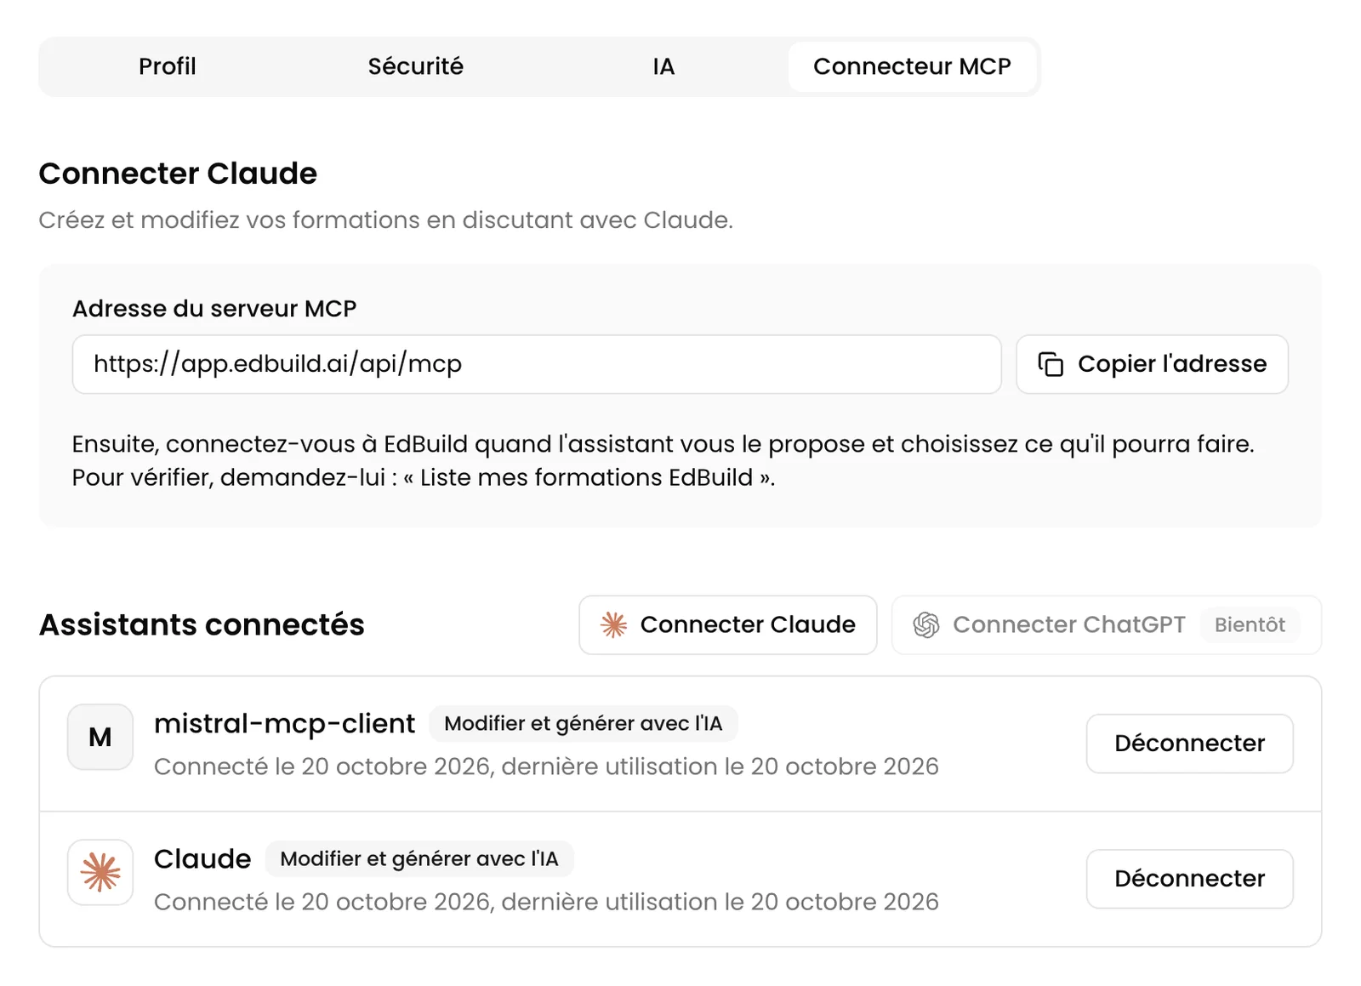Click the permission badge next to mistral-mcp-client
The height and width of the screenshot is (986, 1361).
(583, 724)
